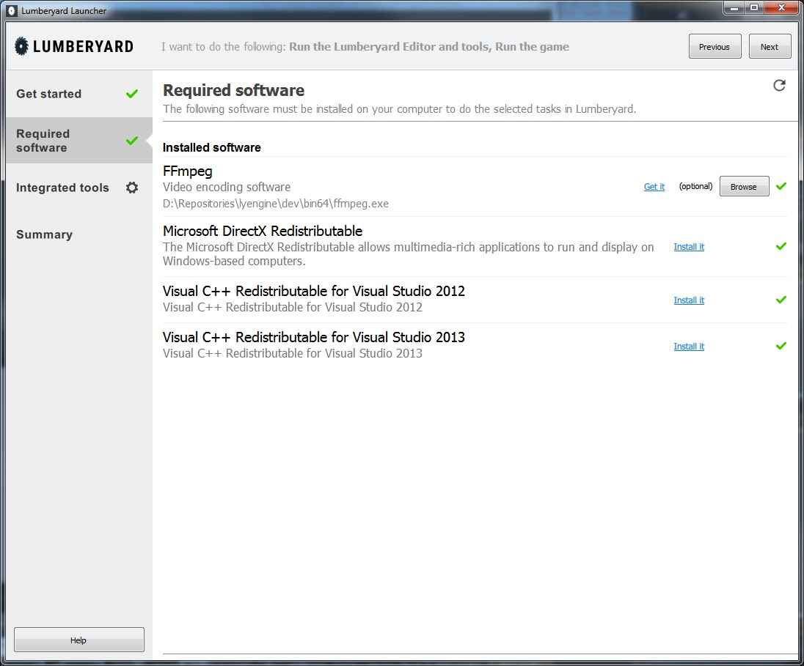Open the Get started section
The image size is (804, 666).
click(x=79, y=94)
